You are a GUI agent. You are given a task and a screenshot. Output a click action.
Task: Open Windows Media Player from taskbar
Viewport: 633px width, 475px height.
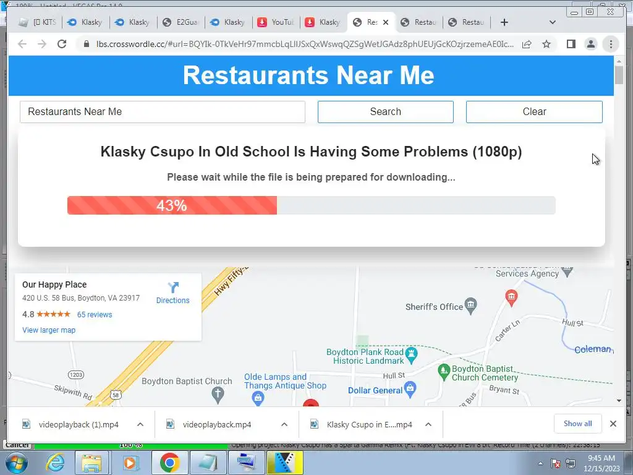pyautogui.click(x=130, y=463)
